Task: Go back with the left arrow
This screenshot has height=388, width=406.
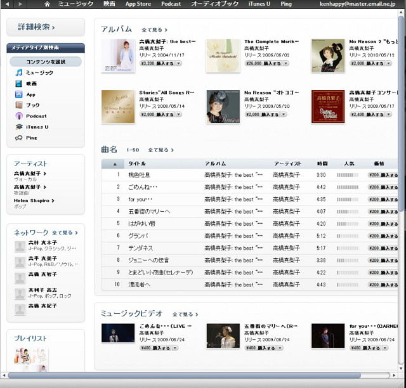Action: click(x=7, y=4)
